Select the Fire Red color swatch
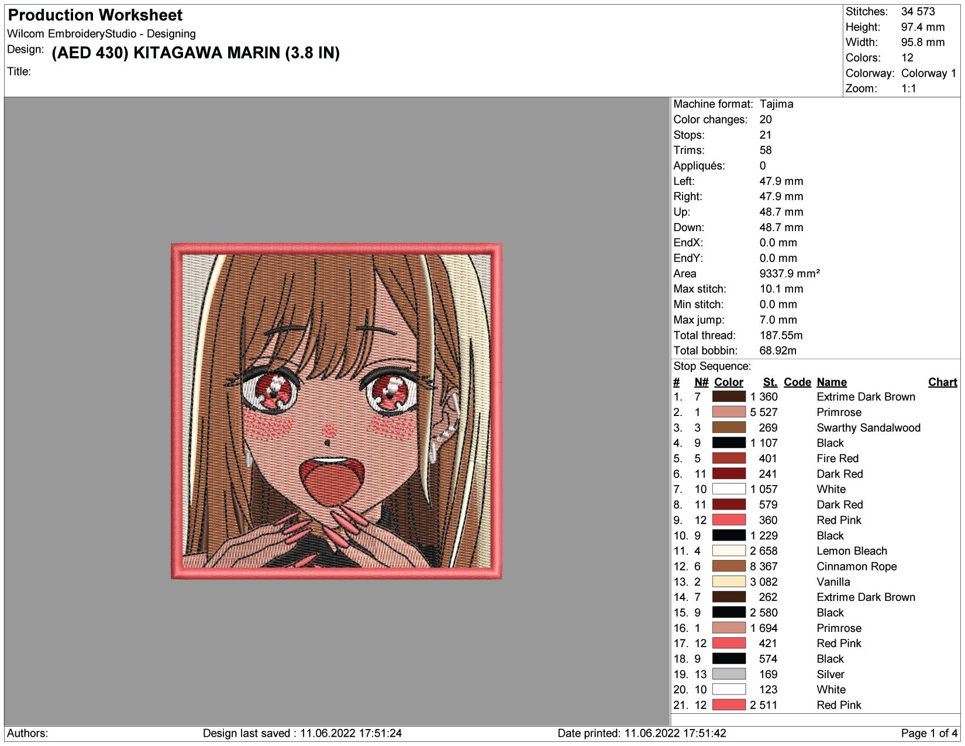Image resolution: width=965 pixels, height=746 pixels. pos(729,458)
